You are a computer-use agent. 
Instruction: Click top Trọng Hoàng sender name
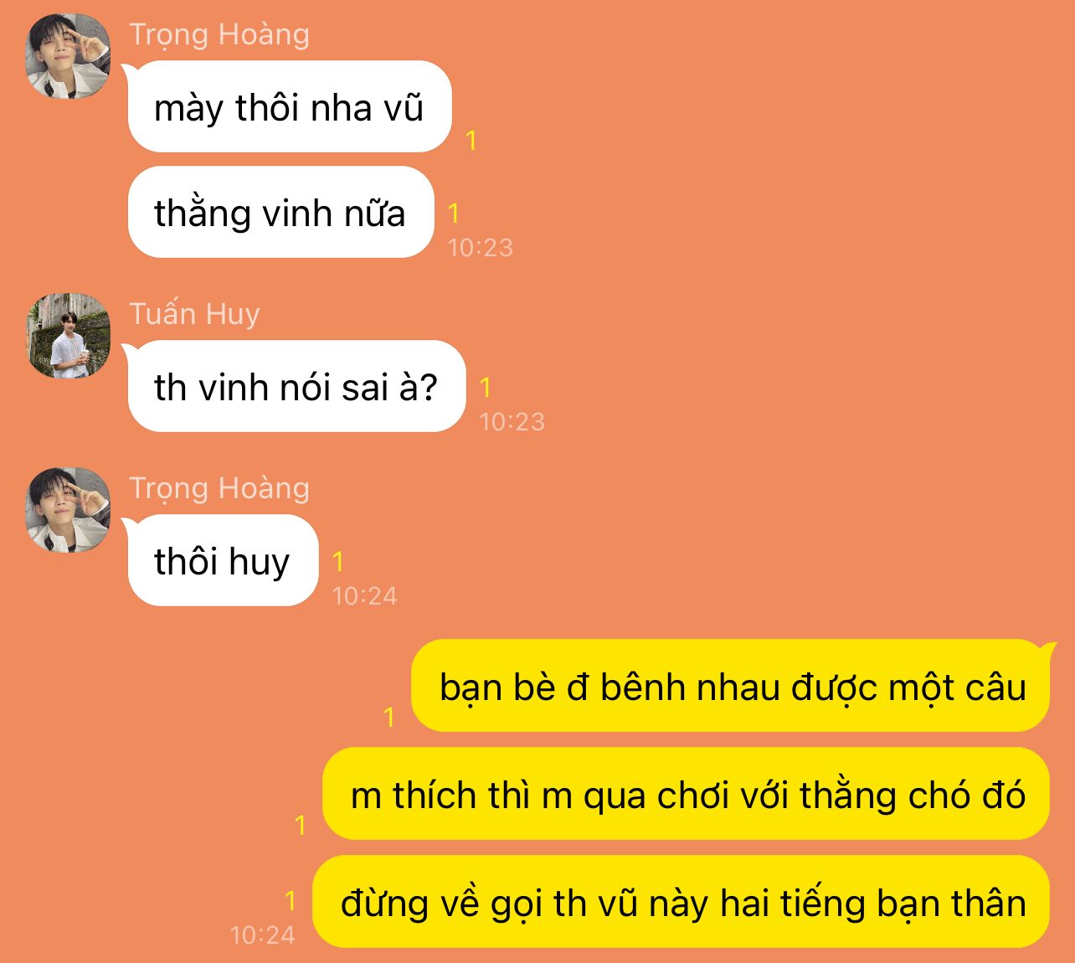[x=219, y=35]
